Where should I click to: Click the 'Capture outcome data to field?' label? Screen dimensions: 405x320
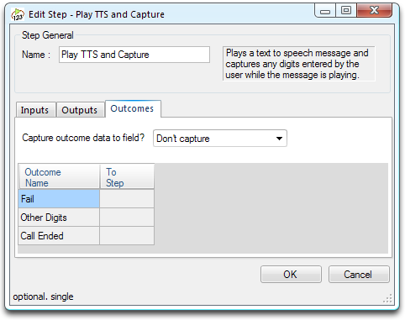click(x=83, y=138)
